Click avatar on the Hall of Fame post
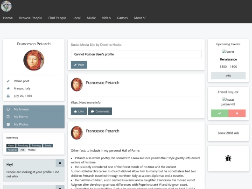 click(77, 133)
